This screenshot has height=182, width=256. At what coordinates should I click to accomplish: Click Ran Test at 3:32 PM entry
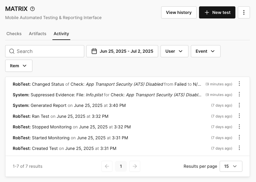click(61, 116)
